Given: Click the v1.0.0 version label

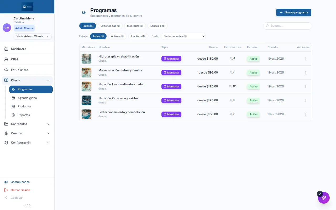Looking at the screenshot, I should coord(27,205).
